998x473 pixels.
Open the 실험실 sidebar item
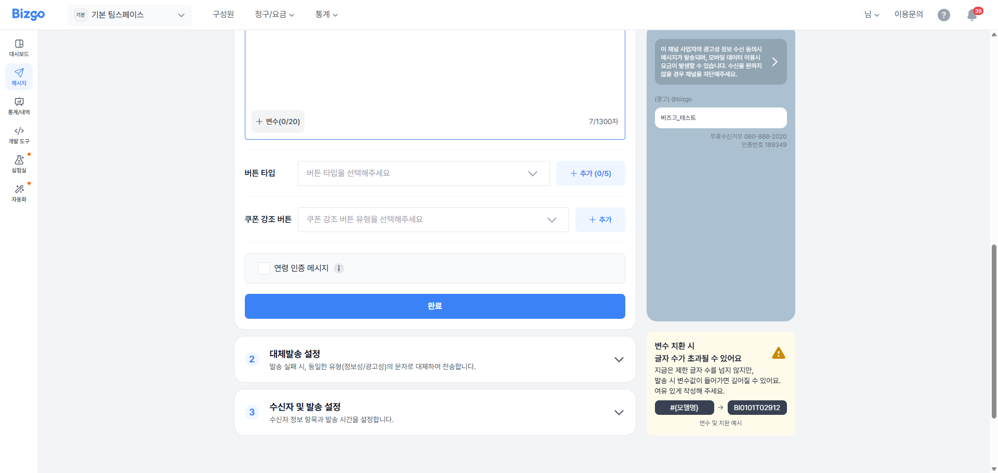point(19,165)
